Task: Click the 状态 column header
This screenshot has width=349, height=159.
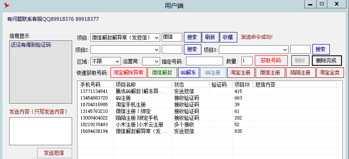Action: coord(191,84)
